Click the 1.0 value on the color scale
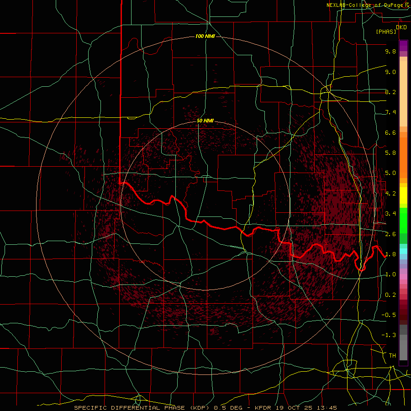This screenshot has width=411, height=411. (390, 274)
